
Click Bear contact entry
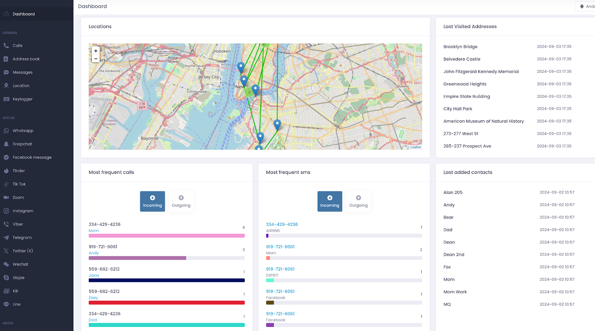(x=448, y=217)
